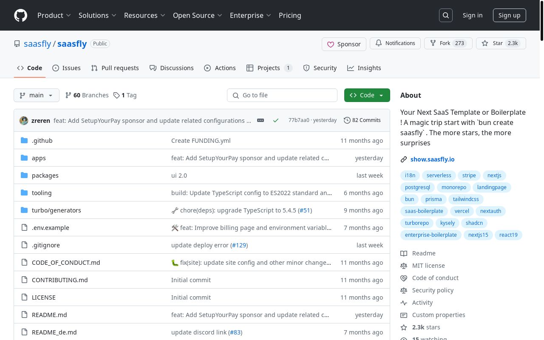
Task: Select the nextjs topic tag
Action: pyautogui.click(x=494, y=176)
